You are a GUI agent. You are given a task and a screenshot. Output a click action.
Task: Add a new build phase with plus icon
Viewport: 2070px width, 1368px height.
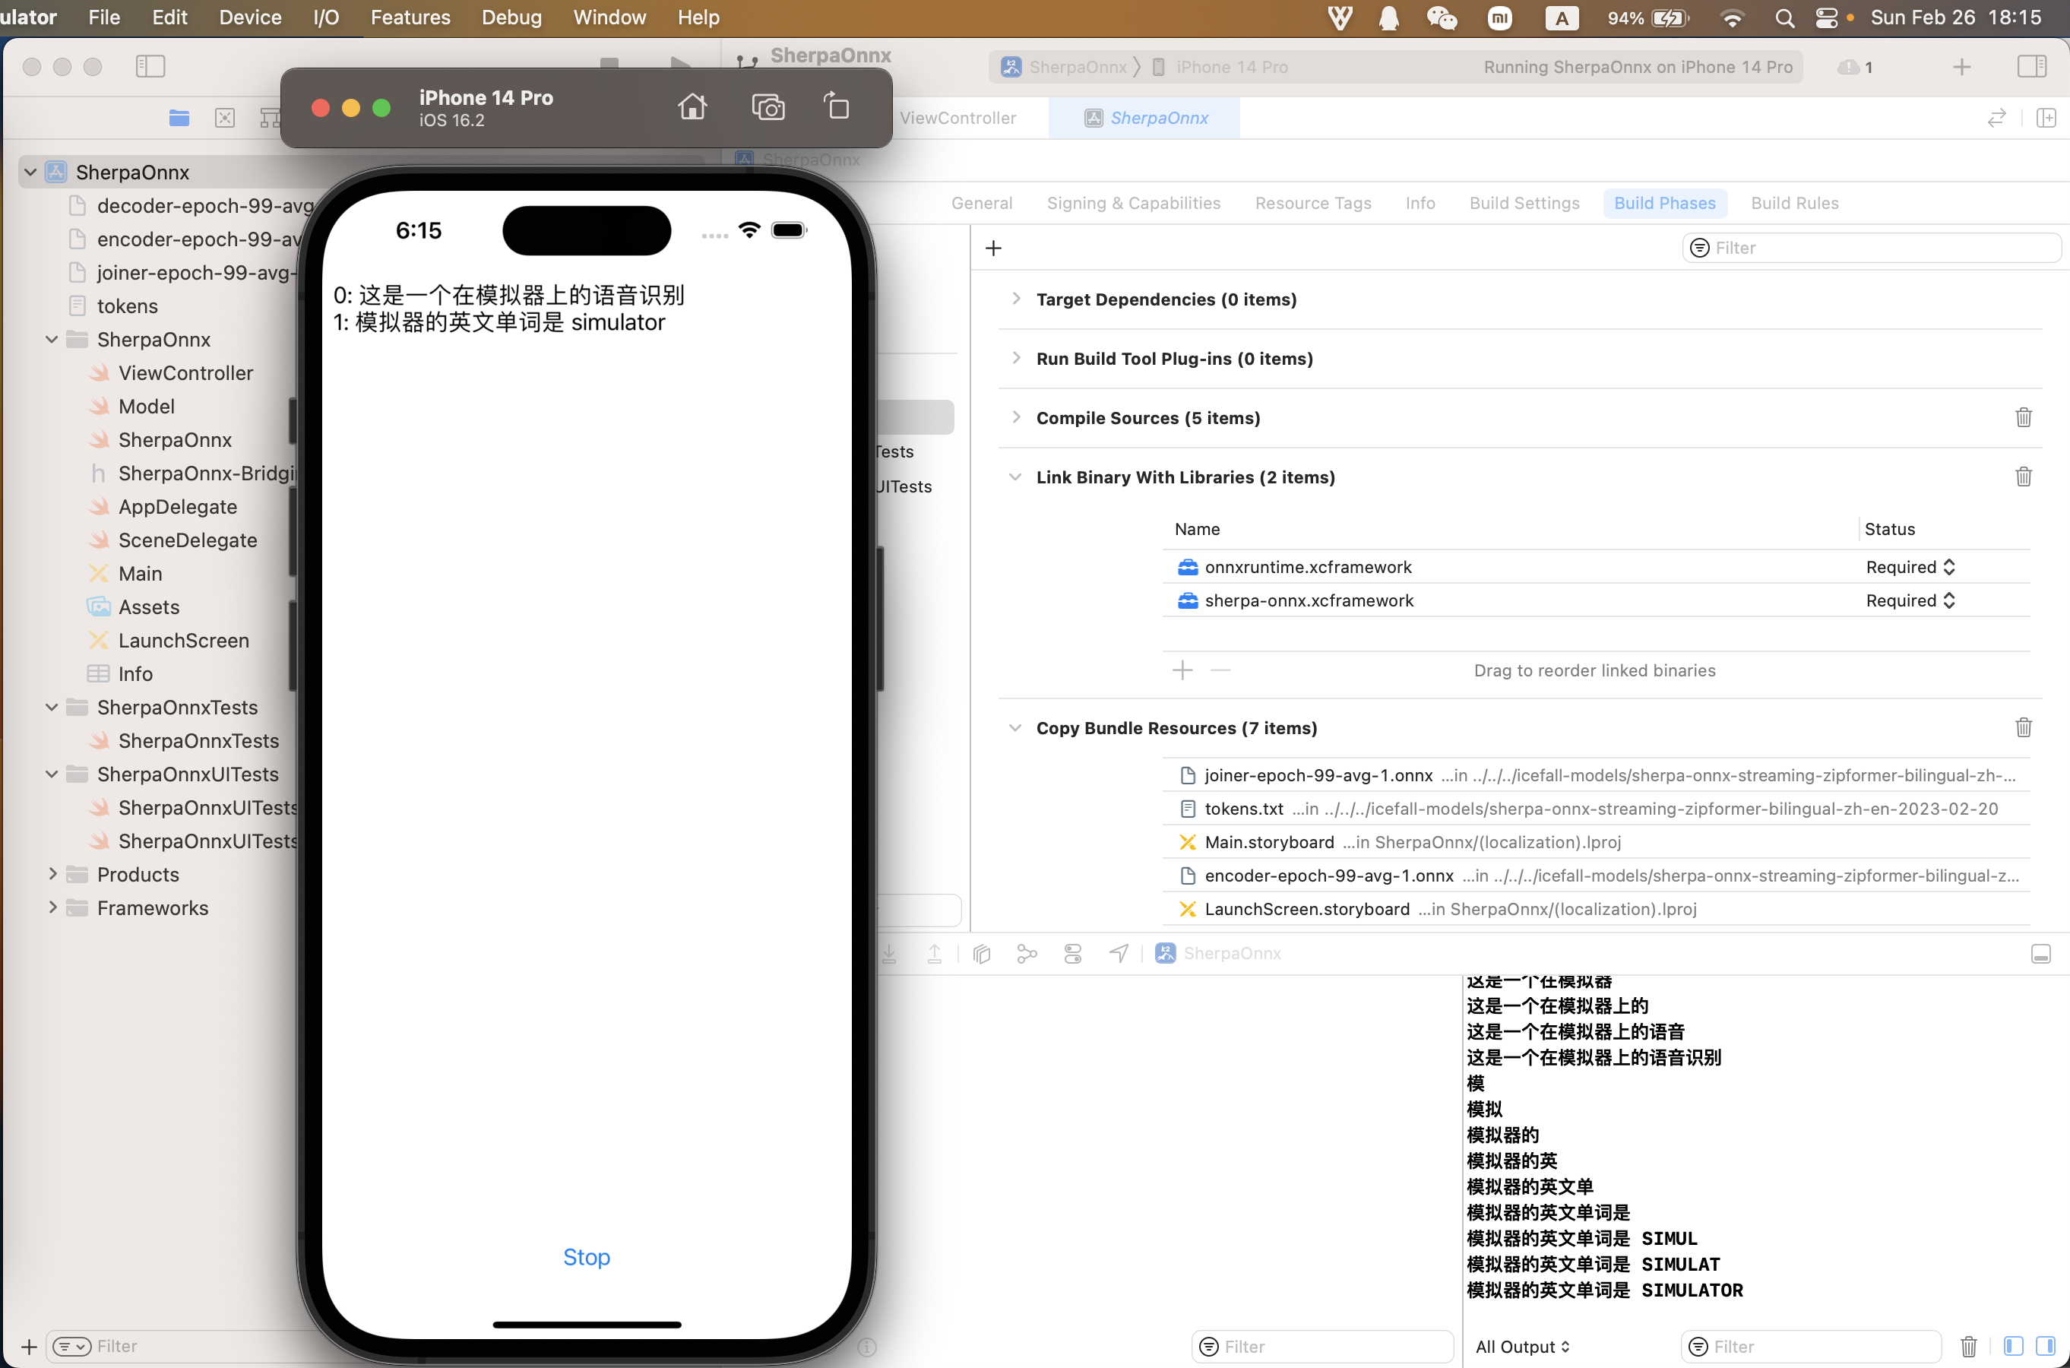point(993,249)
